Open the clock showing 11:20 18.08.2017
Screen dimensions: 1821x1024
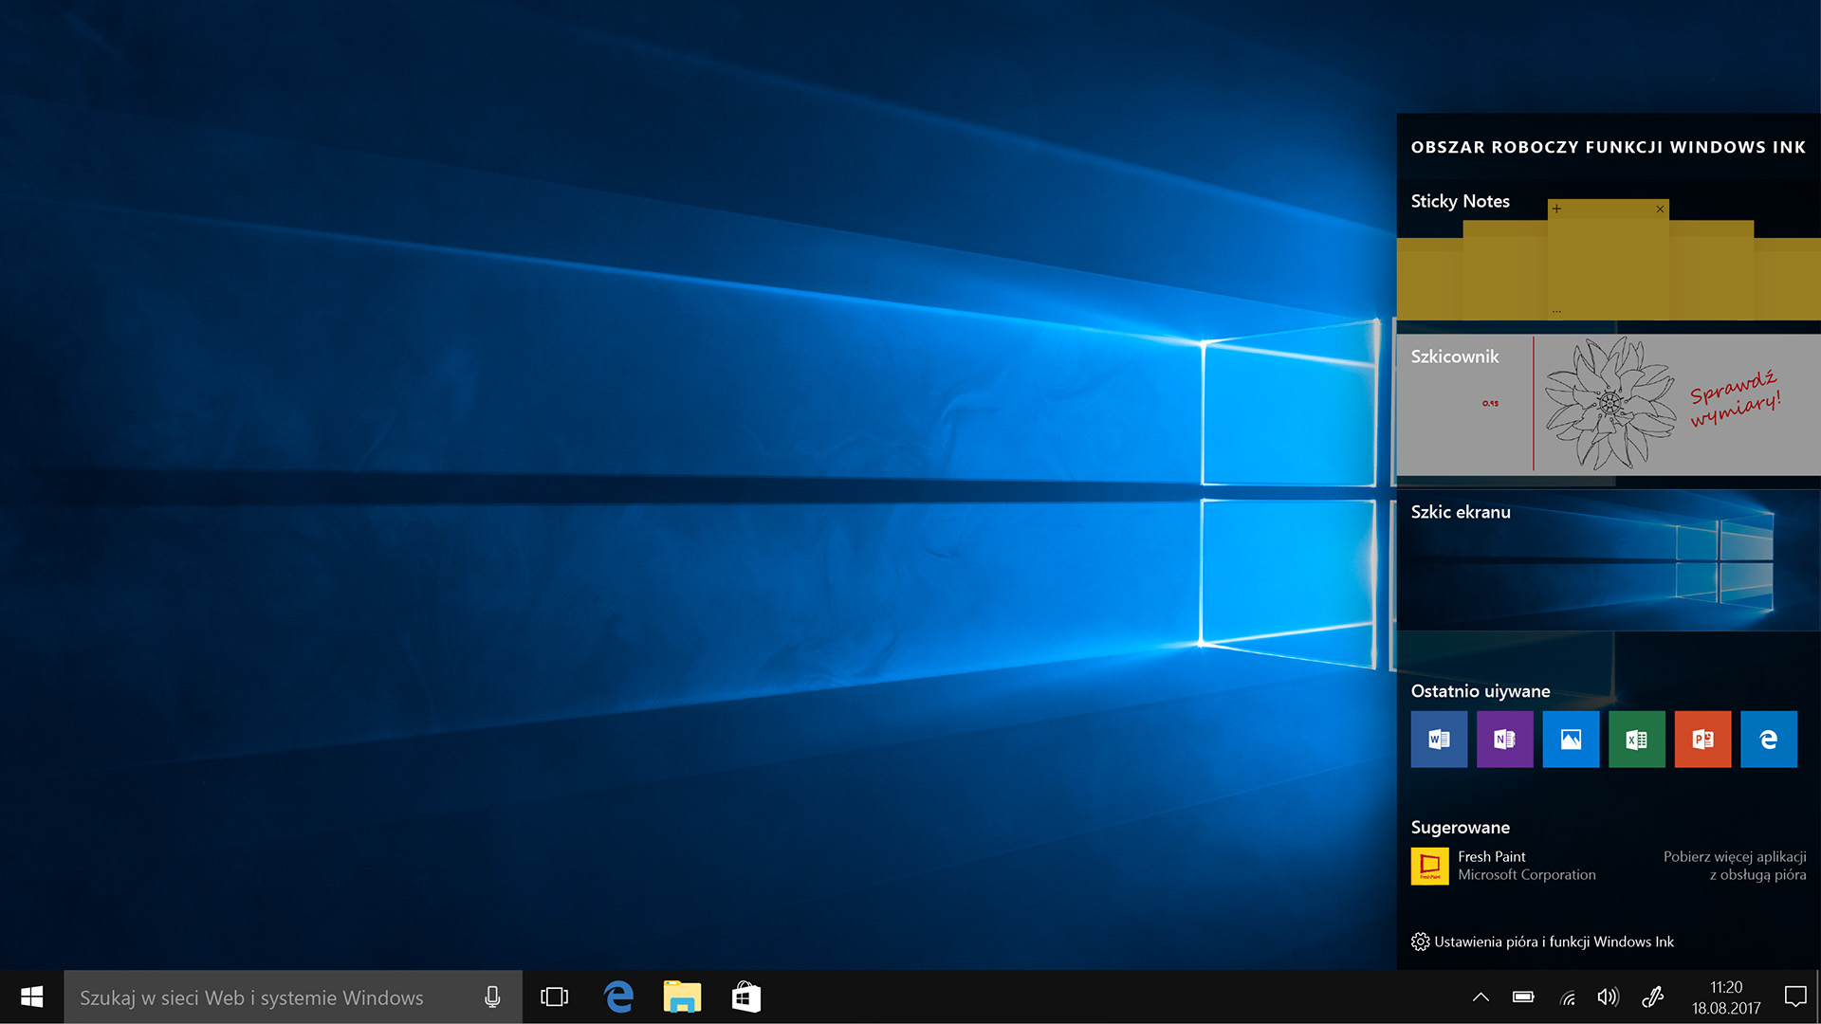[1726, 997]
